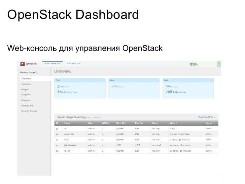Click the RAM usage card
Viewport: 245px width, 184px height.
tap(134, 88)
